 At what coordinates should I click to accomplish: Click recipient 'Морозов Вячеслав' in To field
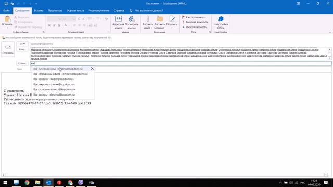click(x=41, y=50)
